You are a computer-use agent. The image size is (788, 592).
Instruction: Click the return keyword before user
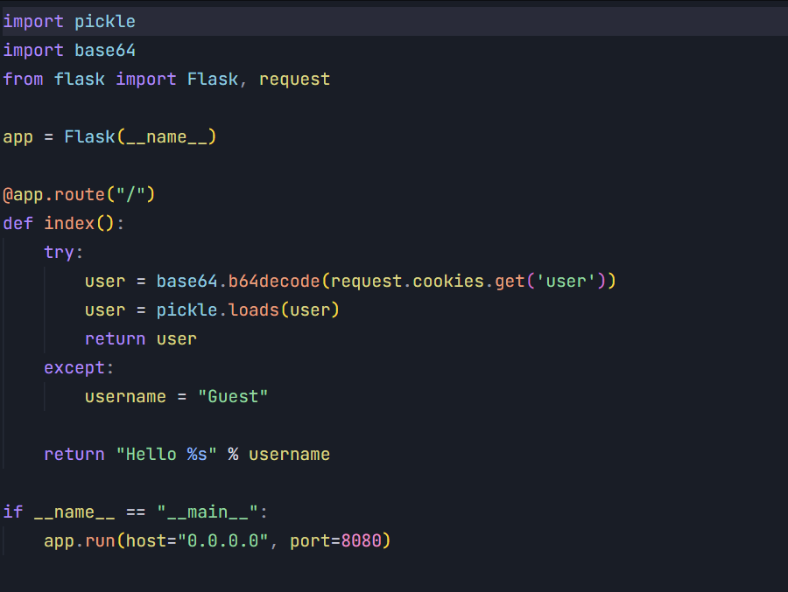(x=115, y=338)
